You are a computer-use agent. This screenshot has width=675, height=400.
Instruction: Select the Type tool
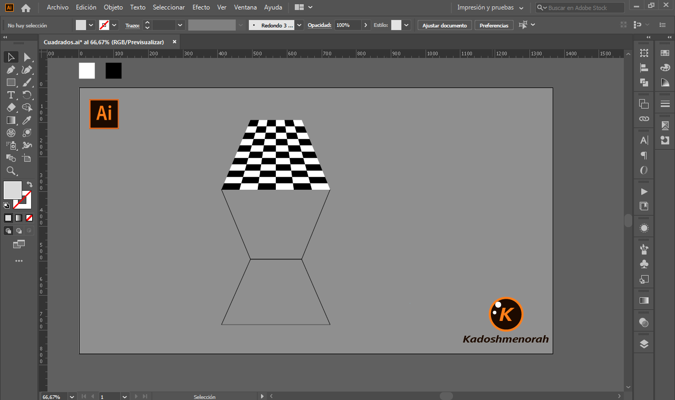(11, 95)
